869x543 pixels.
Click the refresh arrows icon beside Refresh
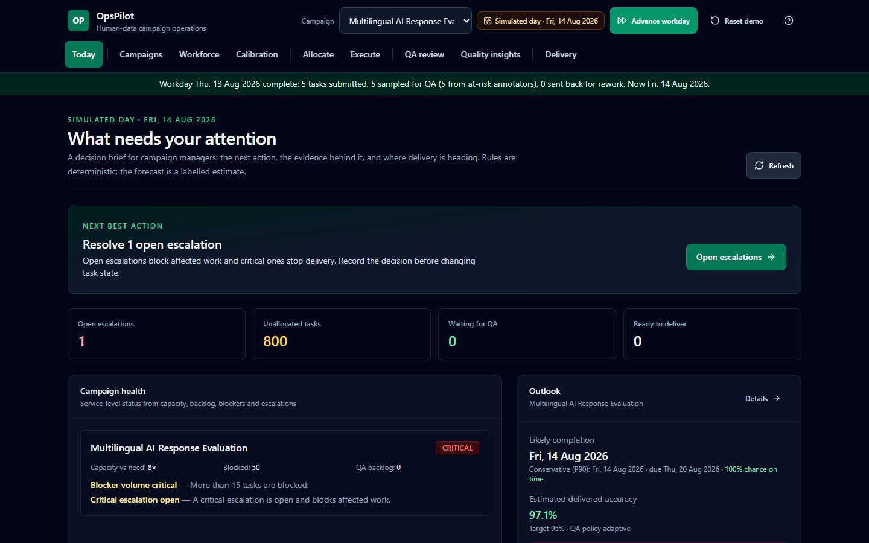point(759,165)
